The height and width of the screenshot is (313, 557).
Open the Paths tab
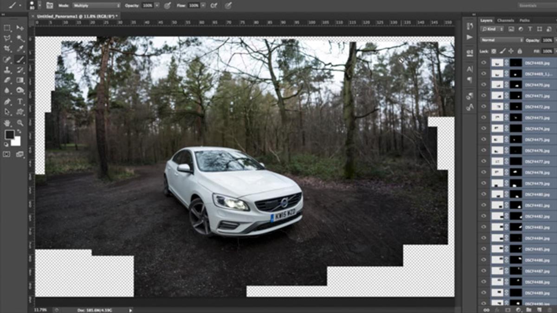pos(525,20)
